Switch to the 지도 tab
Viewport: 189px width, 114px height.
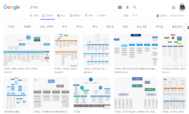[89, 15]
